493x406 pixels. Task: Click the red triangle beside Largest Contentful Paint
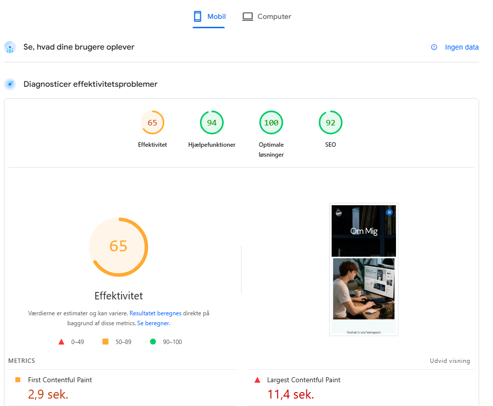257,380
